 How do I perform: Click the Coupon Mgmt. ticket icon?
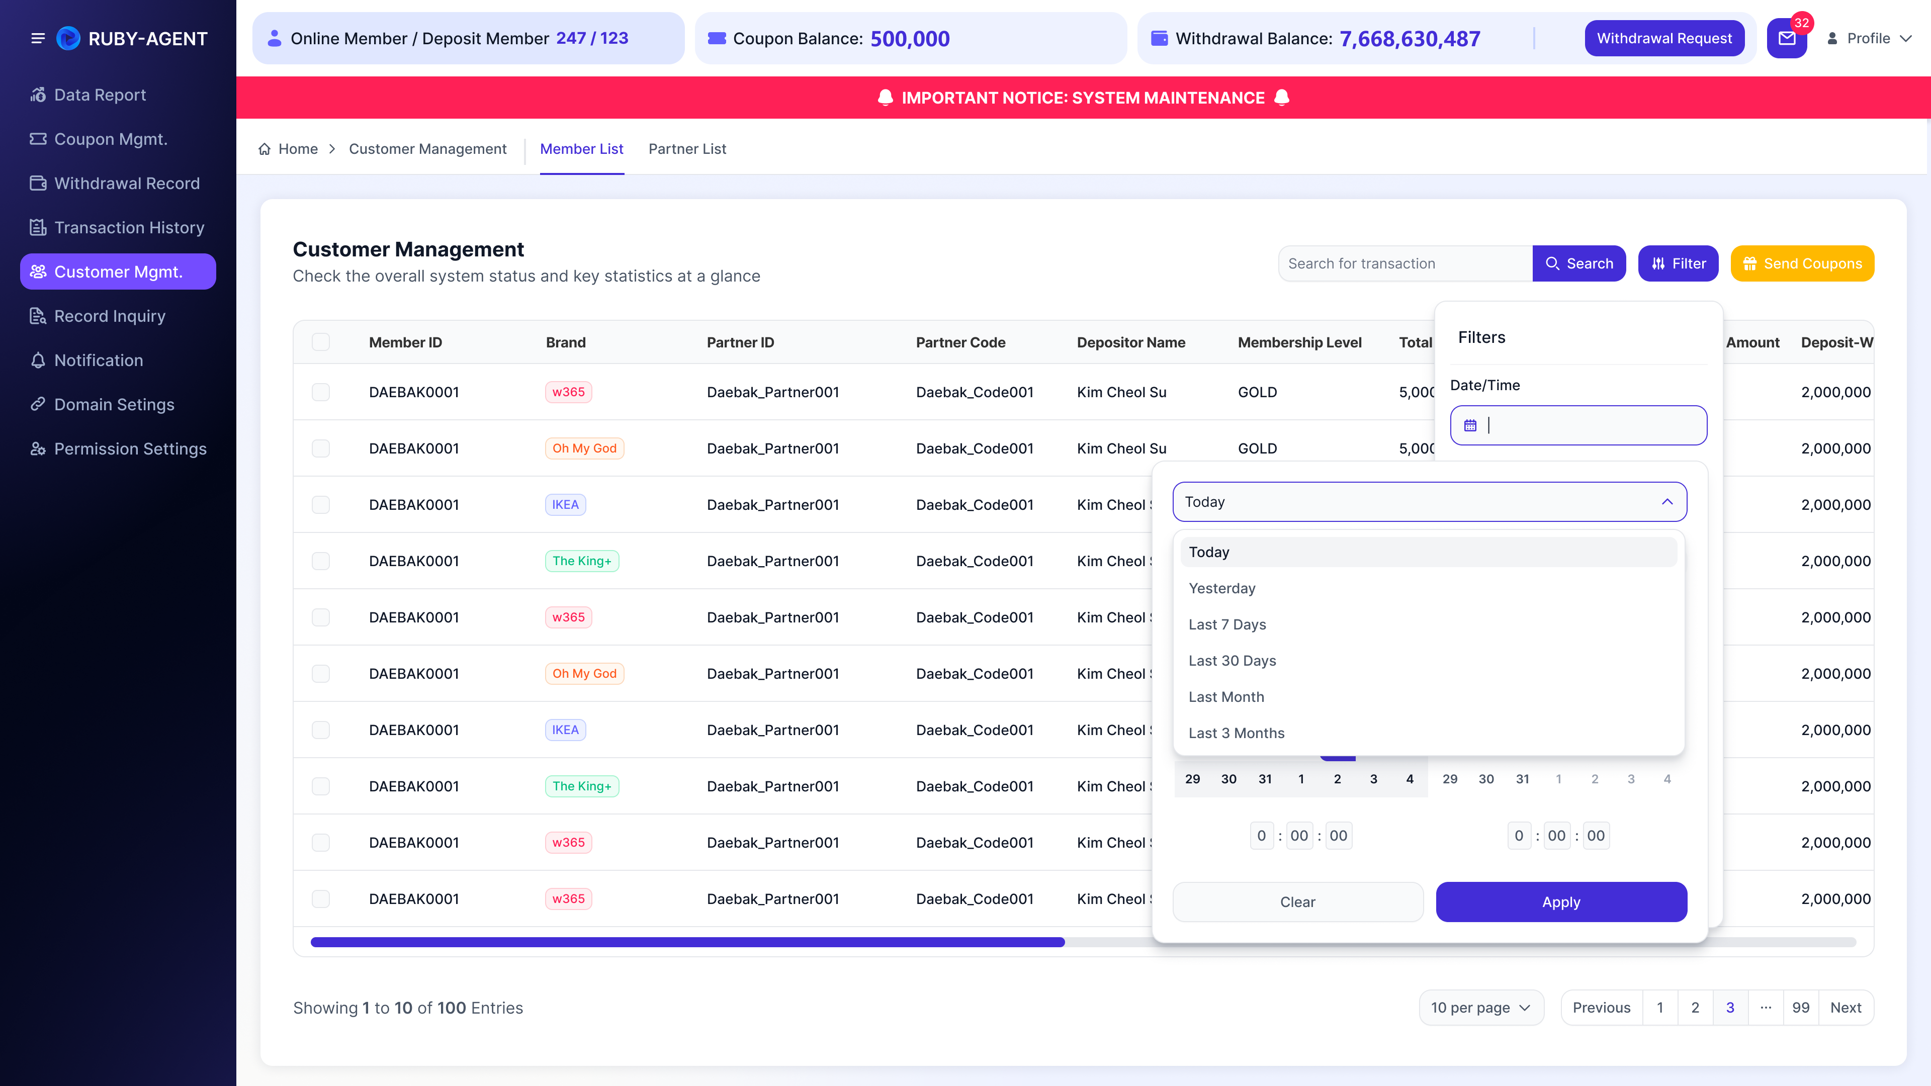(38, 139)
